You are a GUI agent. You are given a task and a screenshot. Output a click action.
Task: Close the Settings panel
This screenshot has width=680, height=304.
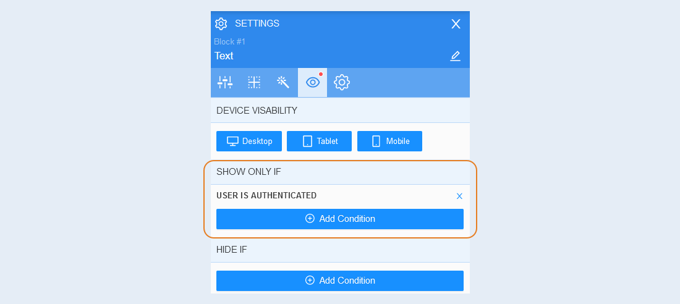(x=456, y=24)
